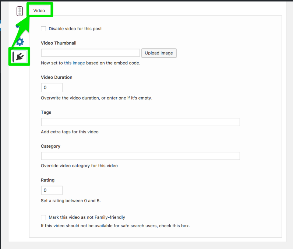The height and width of the screenshot is (249, 293).
Task: Select the plug add-ons sidebar icon
Action: pyautogui.click(x=20, y=57)
